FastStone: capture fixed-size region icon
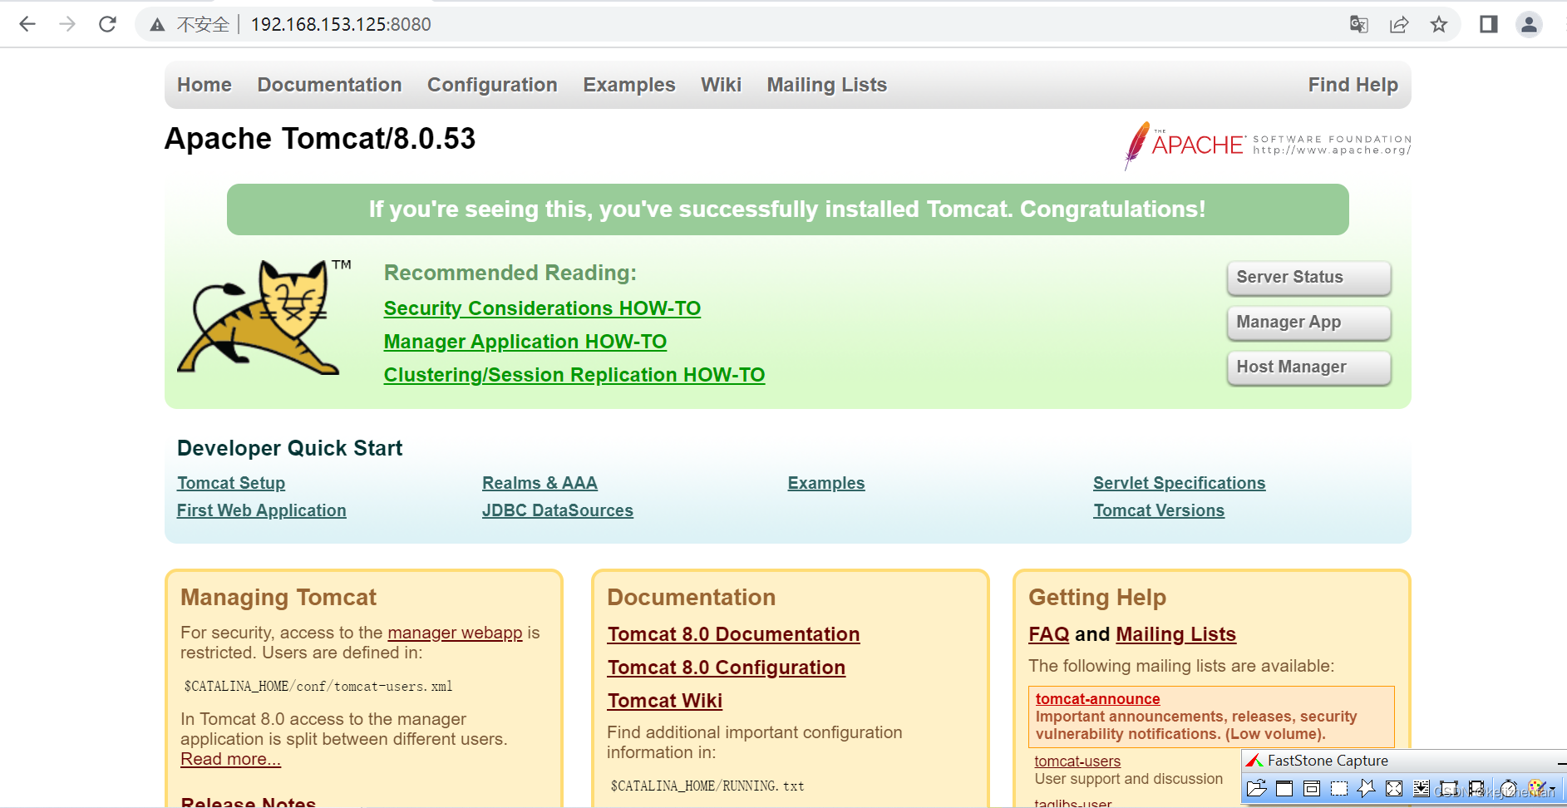1567x808 pixels. tap(1449, 788)
